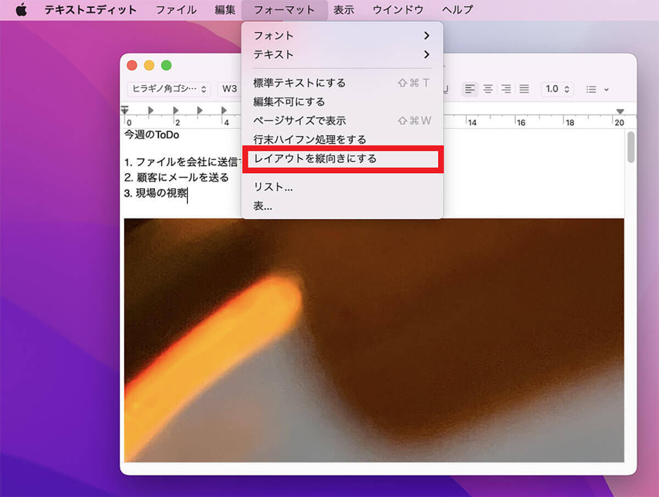Select the tab stop at ruler mark 4

pyautogui.click(x=225, y=110)
